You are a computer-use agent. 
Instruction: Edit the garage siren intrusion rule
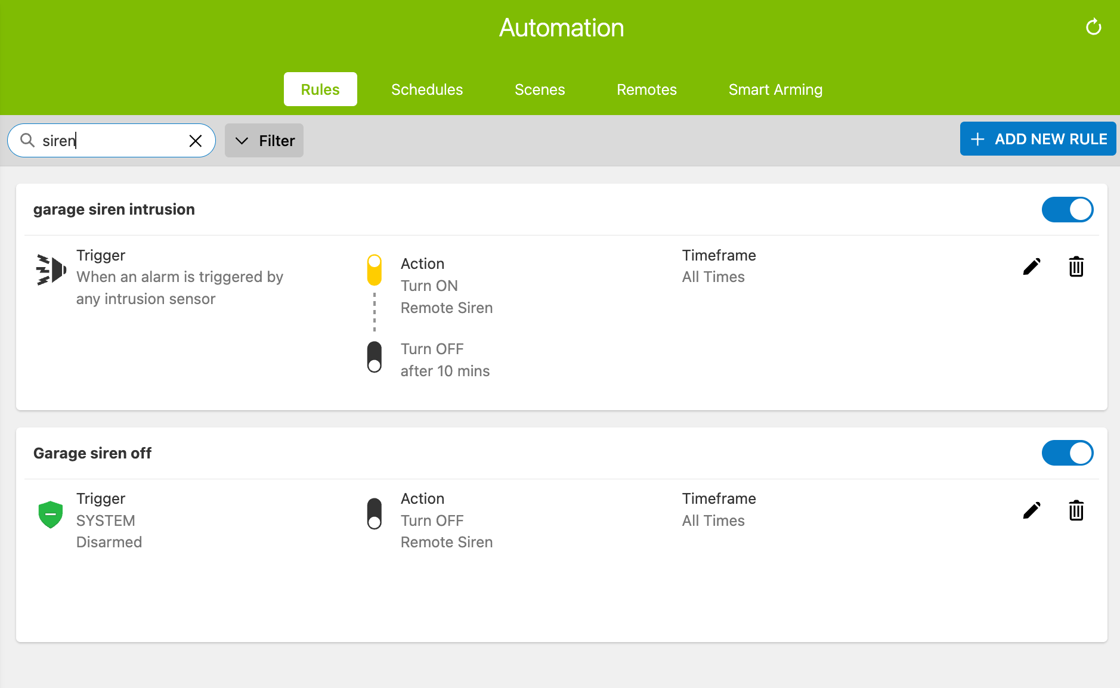coord(1032,266)
